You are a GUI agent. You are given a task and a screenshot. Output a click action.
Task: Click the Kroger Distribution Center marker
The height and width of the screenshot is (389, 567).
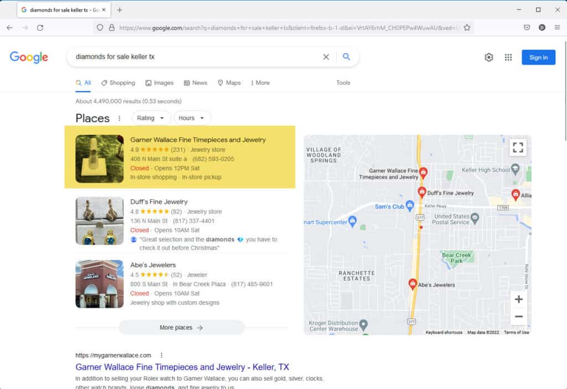[x=363, y=324]
